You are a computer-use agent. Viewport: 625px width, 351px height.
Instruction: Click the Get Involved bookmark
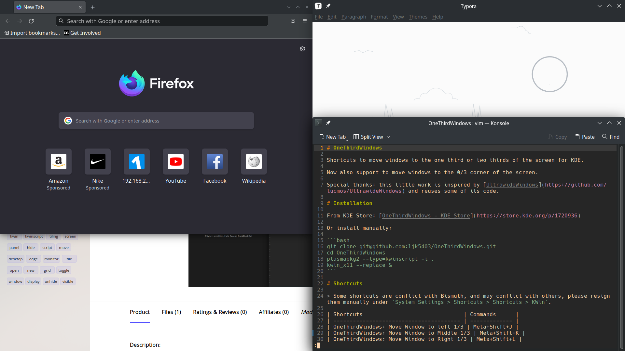point(82,33)
